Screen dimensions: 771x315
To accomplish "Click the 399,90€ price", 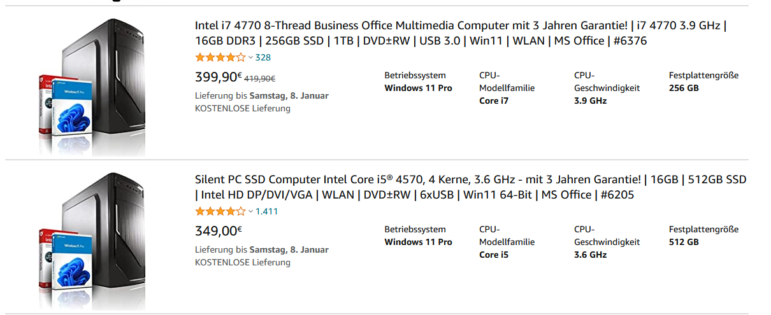I will point(218,78).
